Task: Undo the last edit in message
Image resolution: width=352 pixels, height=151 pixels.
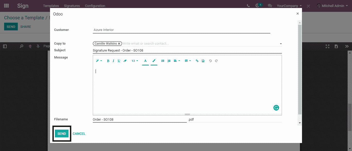Action: coord(210,61)
